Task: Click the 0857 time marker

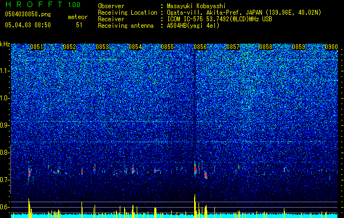Action: tap(233, 47)
